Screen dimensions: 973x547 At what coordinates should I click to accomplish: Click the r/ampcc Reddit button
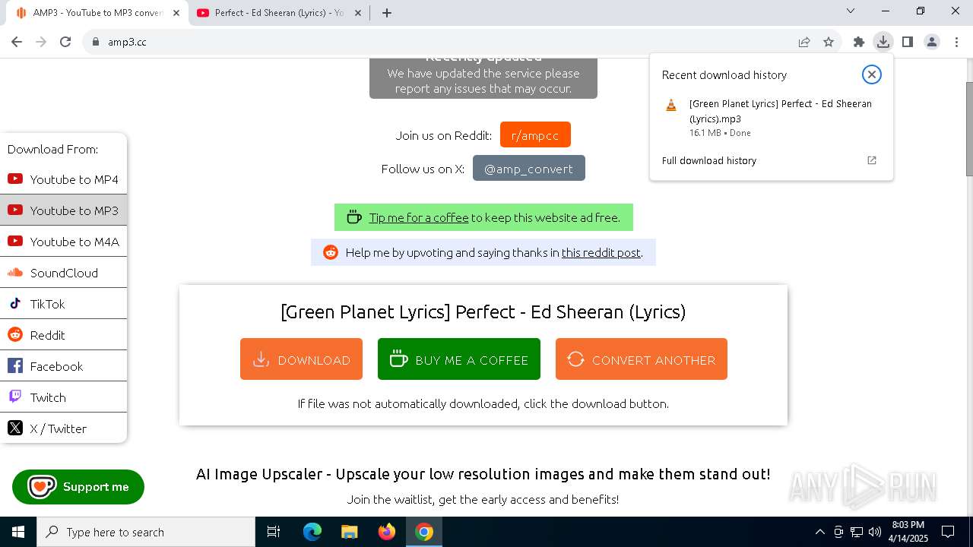tap(535, 135)
